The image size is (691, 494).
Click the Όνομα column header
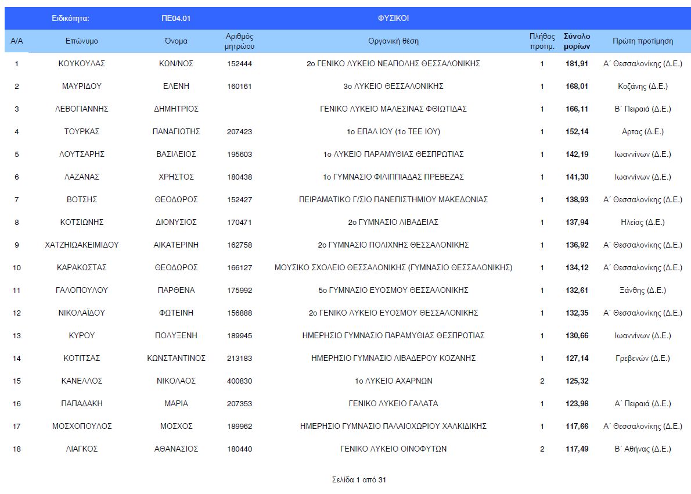point(176,41)
